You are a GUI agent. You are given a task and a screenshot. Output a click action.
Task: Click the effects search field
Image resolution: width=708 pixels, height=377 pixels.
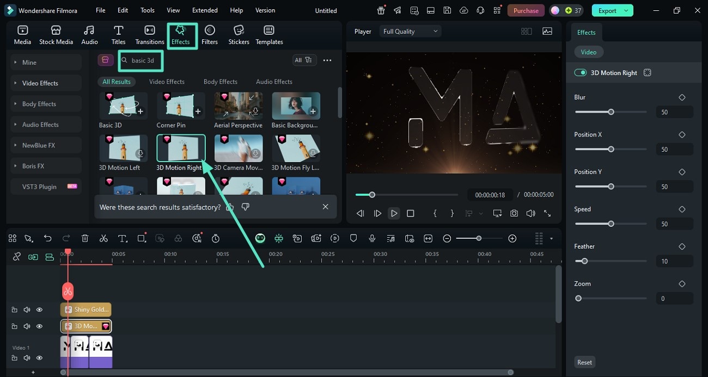pyautogui.click(x=141, y=60)
